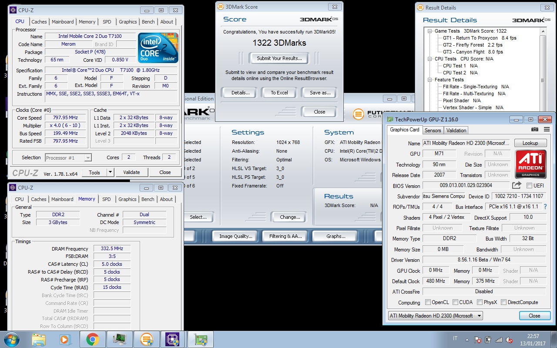Click the ATI Radeon logo in GPU-Z

pos(530,164)
